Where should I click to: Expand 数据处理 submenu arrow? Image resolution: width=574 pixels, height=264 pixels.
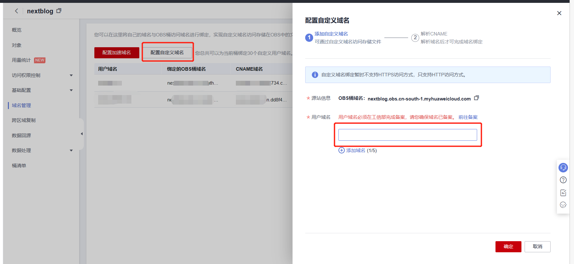(x=71, y=151)
